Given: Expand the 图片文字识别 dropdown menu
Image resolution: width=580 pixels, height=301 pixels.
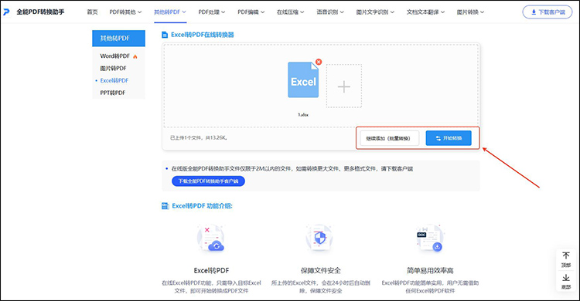Looking at the screenshot, I should click(x=375, y=12).
